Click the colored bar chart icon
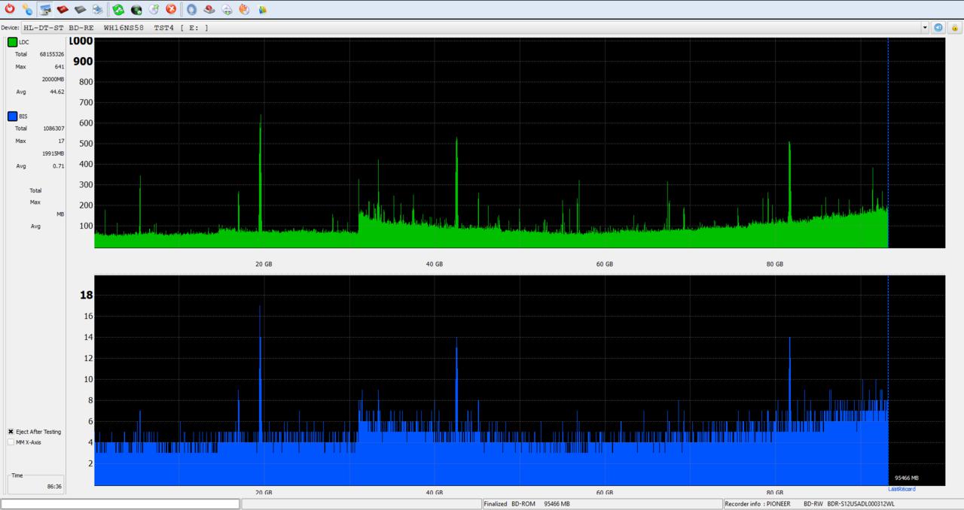Image resolution: width=964 pixels, height=510 pixels. click(x=262, y=9)
